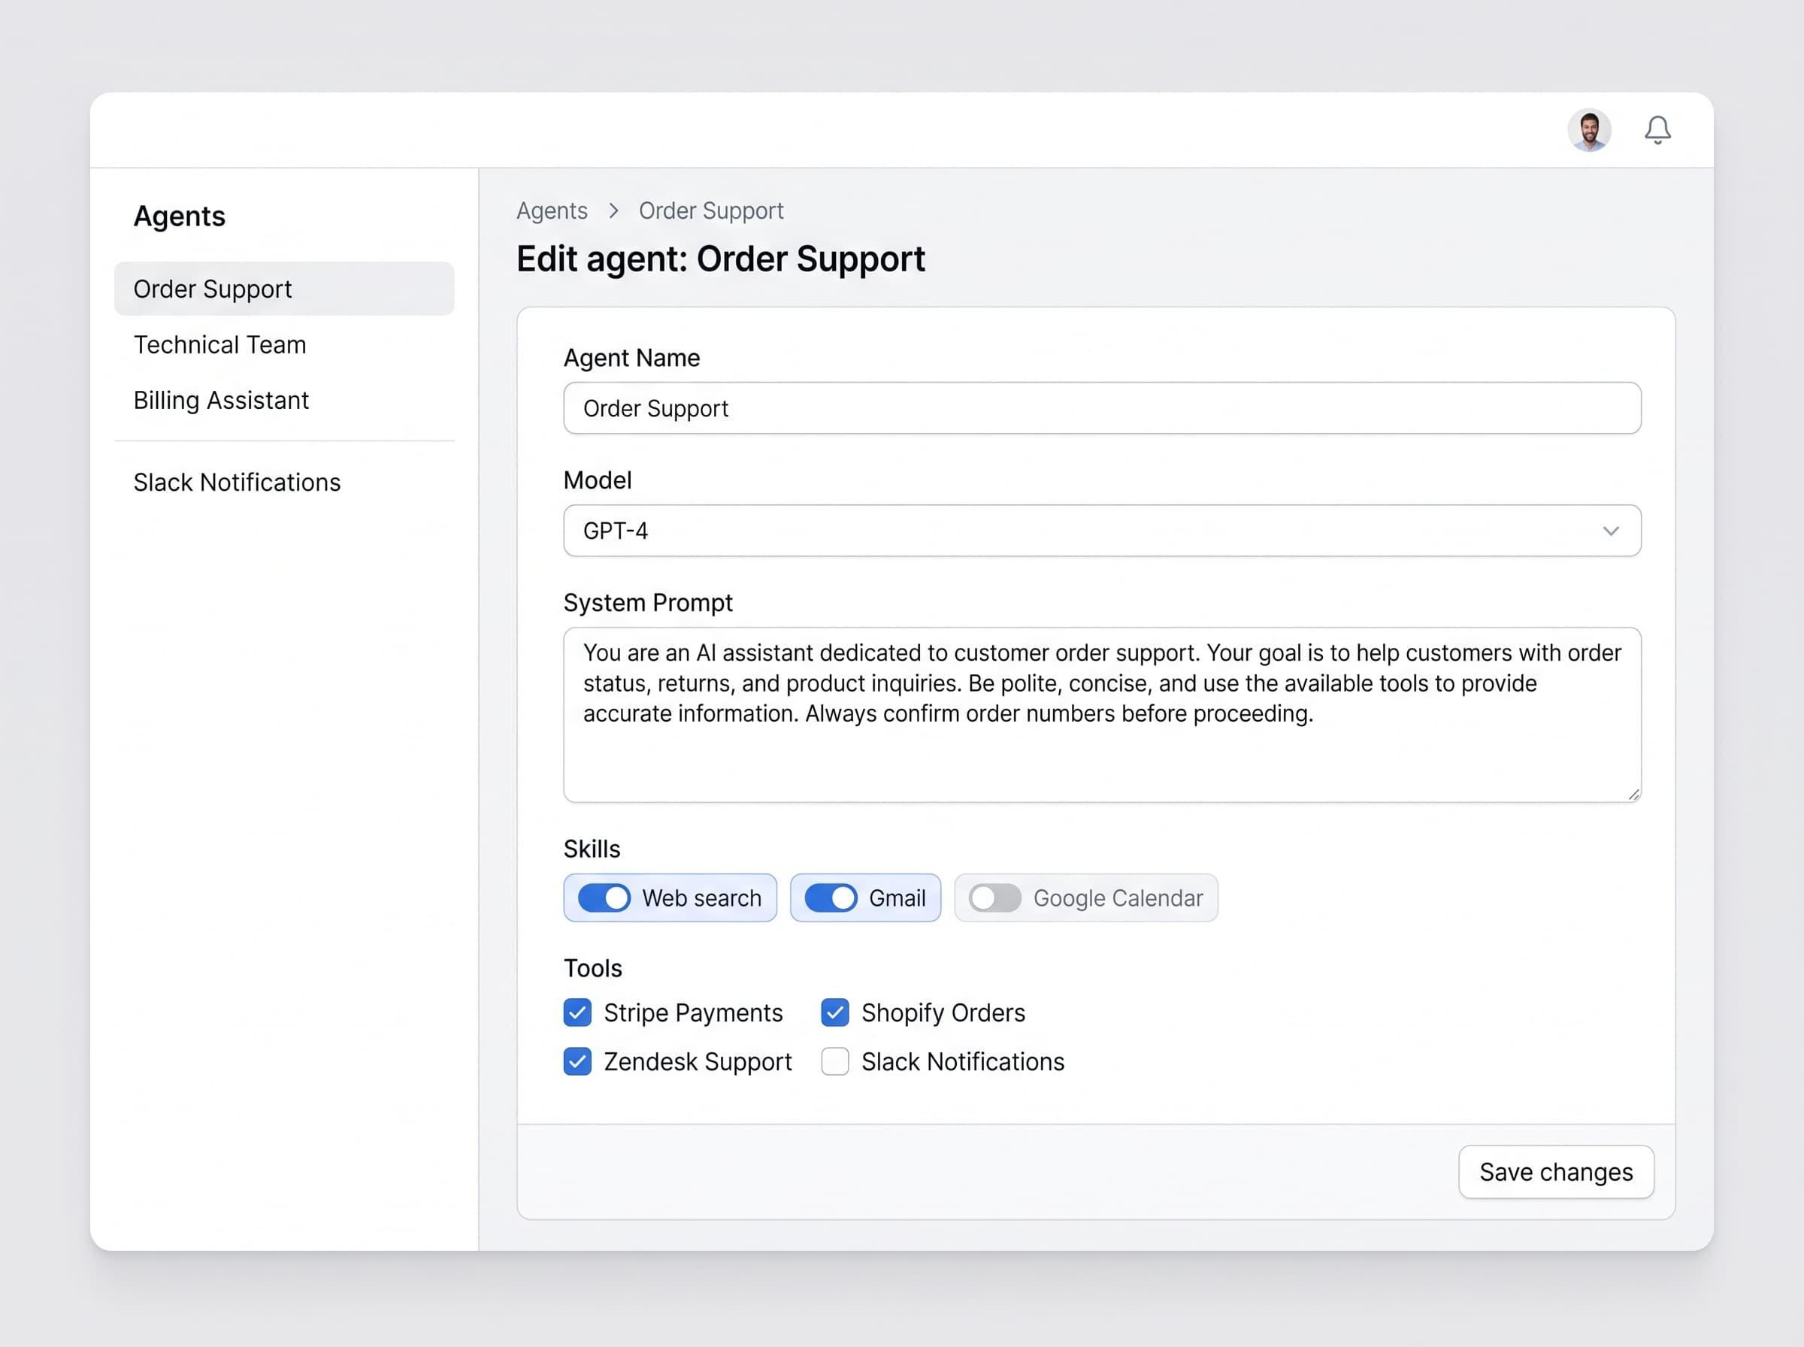The width and height of the screenshot is (1804, 1347).
Task: Click the System Prompt label
Action: [x=648, y=603]
